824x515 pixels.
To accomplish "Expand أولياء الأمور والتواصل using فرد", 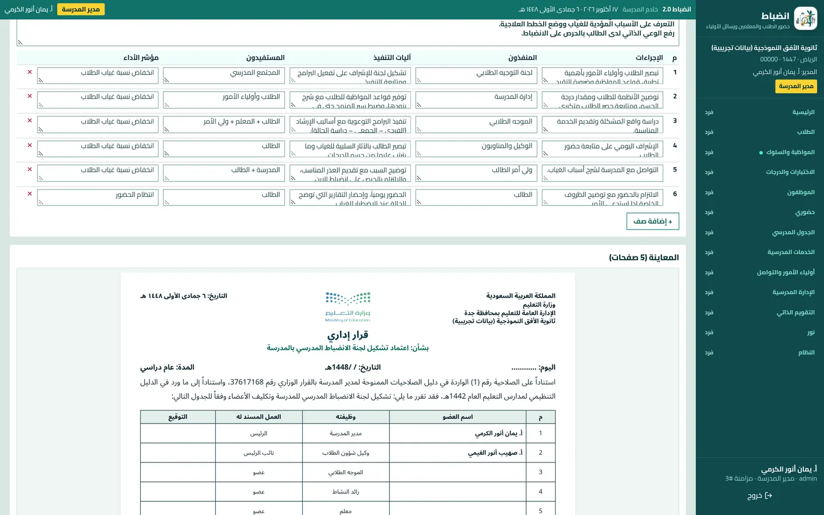I will pyautogui.click(x=709, y=272).
